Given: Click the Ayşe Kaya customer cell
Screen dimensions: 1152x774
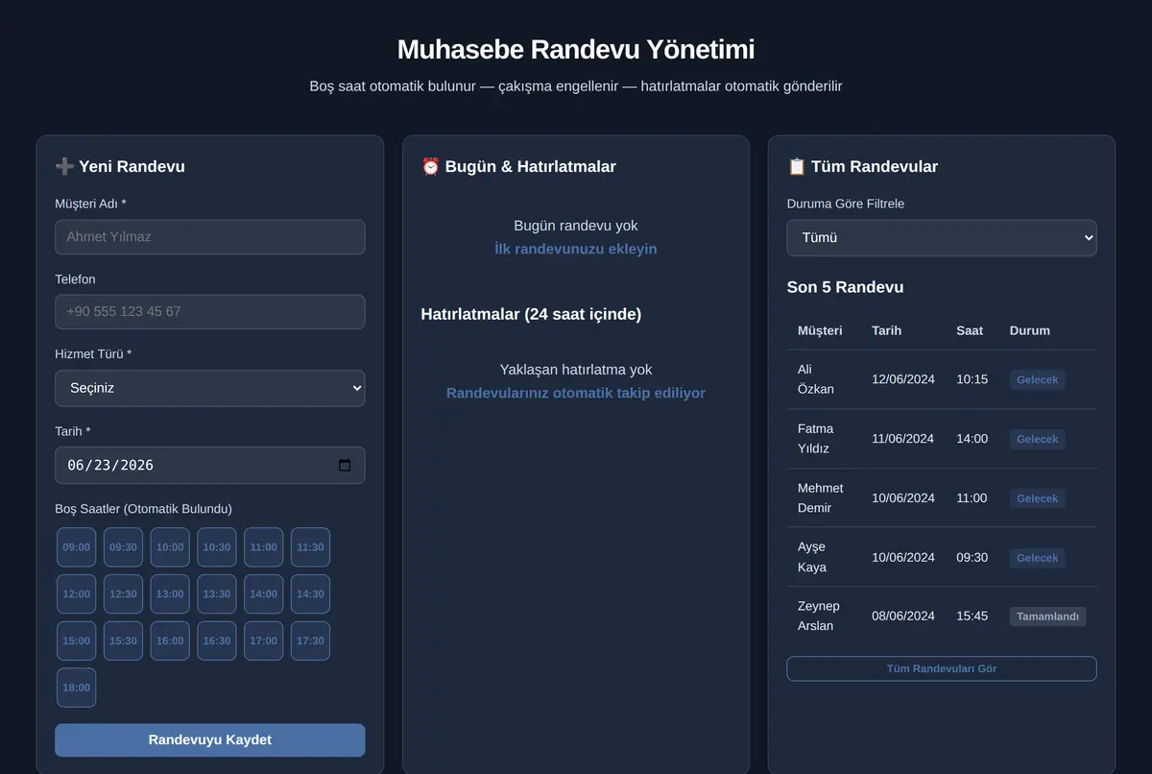Looking at the screenshot, I should tap(824, 557).
